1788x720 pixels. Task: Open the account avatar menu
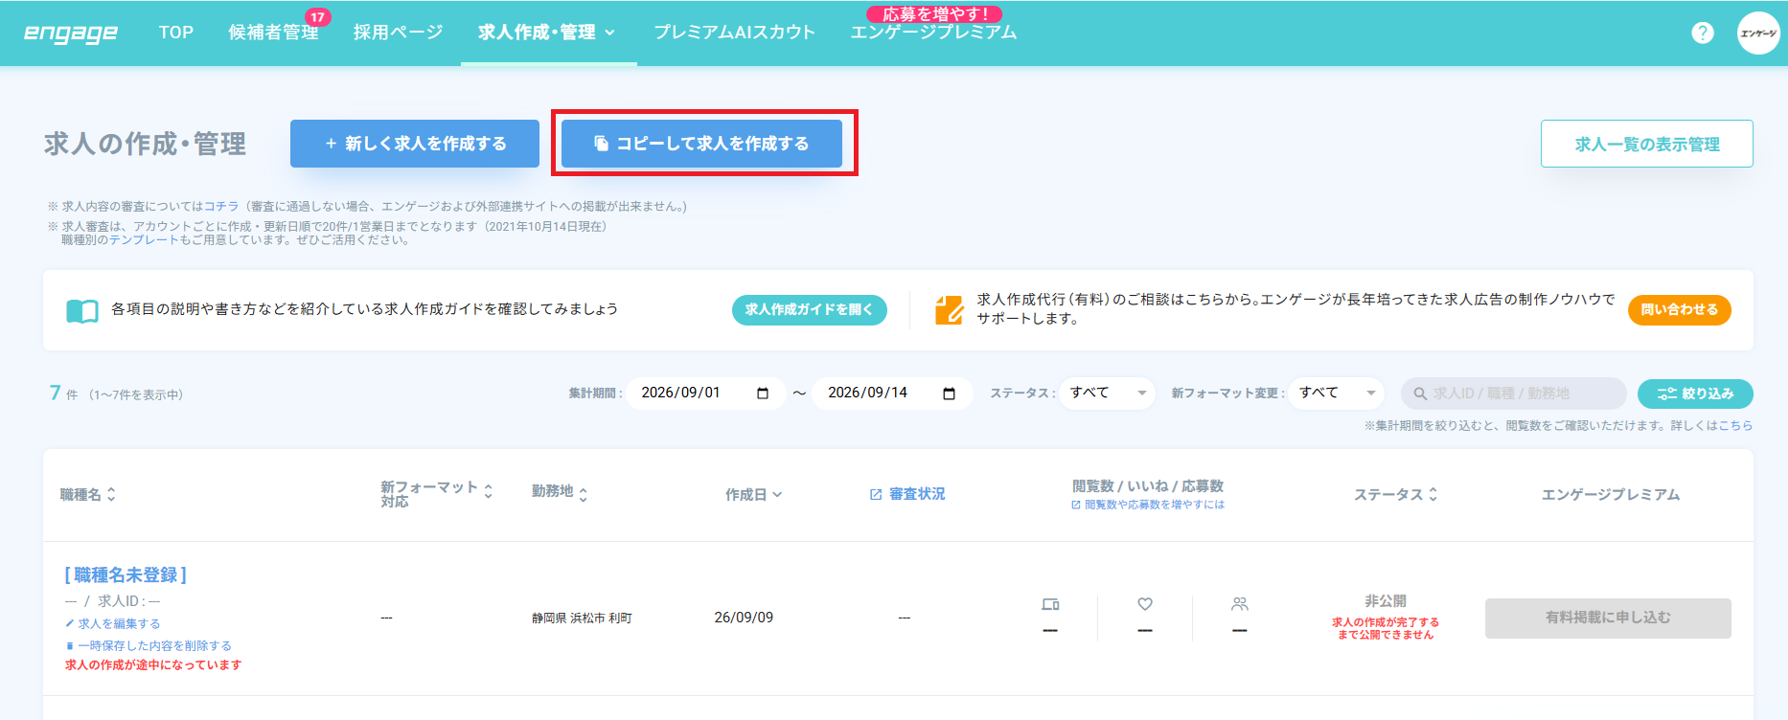pos(1758,33)
